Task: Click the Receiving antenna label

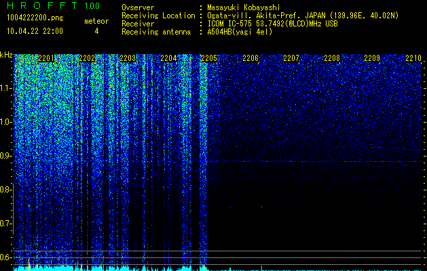Action: (156, 32)
